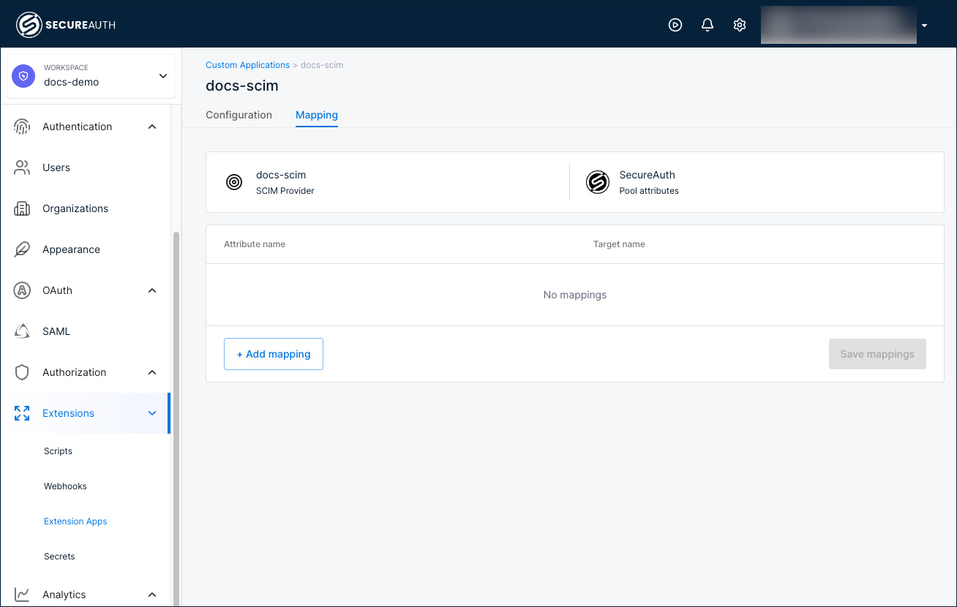The height and width of the screenshot is (607, 957).
Task: Click the + Add mapping button
Action: tap(274, 354)
